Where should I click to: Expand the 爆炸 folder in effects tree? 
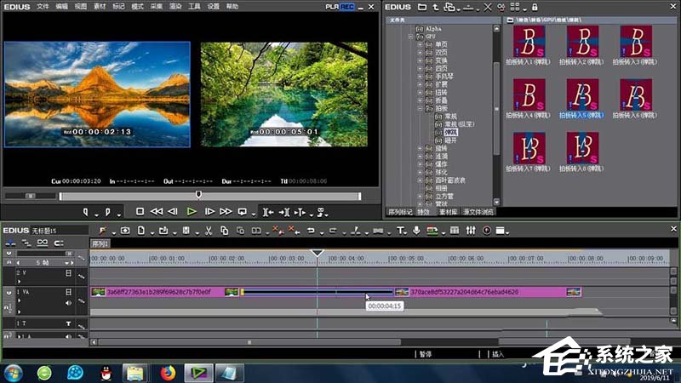tap(420, 164)
